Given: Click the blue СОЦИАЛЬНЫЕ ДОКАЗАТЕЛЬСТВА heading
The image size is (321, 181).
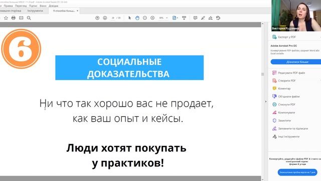Looking at the screenshot, I should (129, 68).
